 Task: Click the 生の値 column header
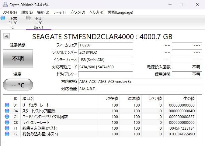point(189,99)
